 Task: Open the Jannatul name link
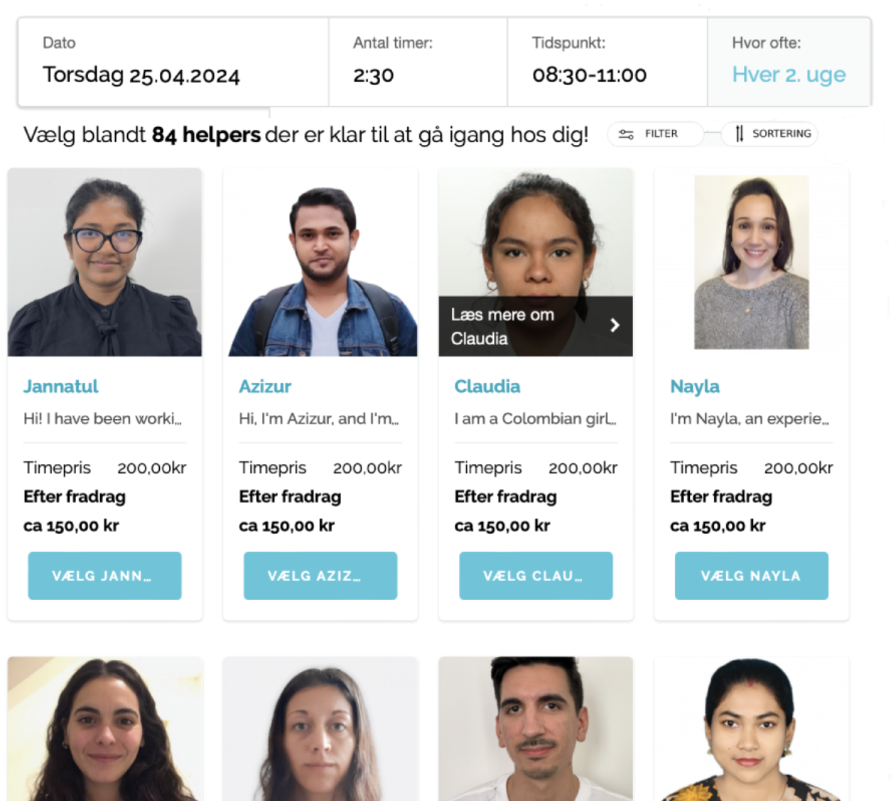point(61,386)
